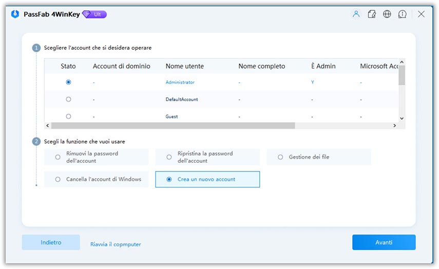Select the Guest account radio button

tap(69, 117)
